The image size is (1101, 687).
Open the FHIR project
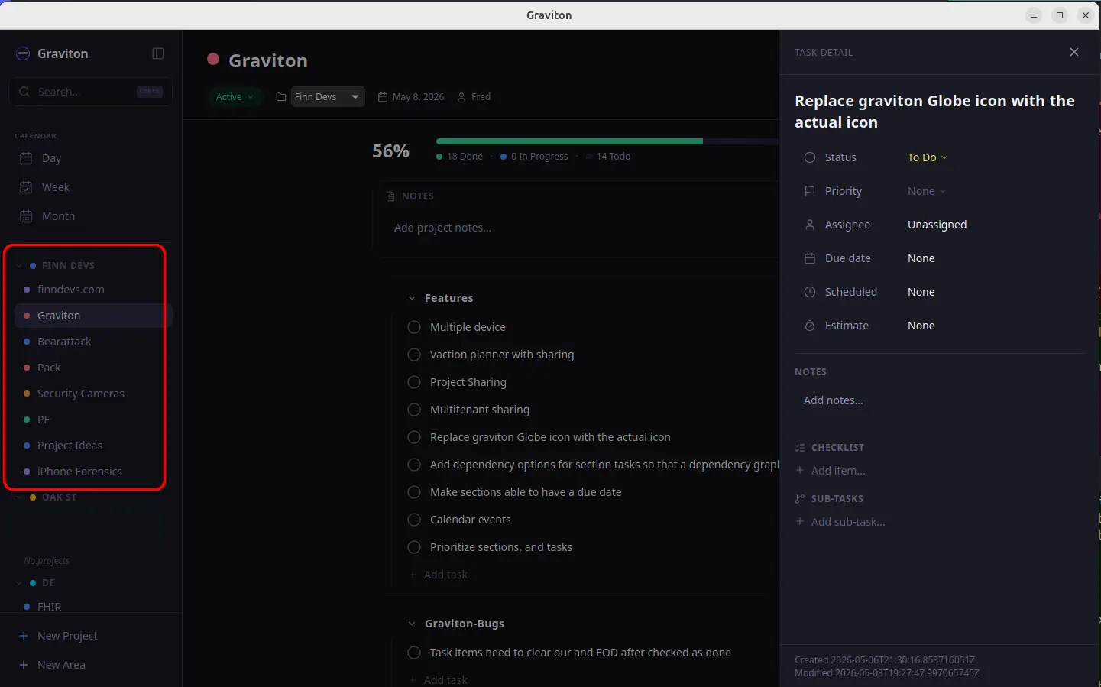(93, 606)
